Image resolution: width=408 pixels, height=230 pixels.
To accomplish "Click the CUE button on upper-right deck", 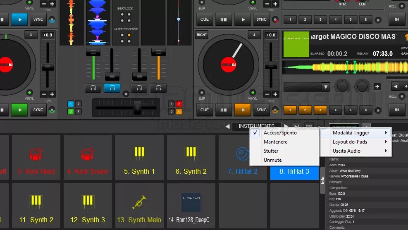I will 205,19.
